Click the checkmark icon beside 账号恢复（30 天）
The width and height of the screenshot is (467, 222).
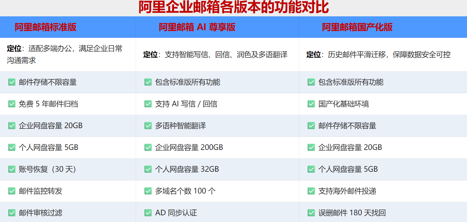12,169
